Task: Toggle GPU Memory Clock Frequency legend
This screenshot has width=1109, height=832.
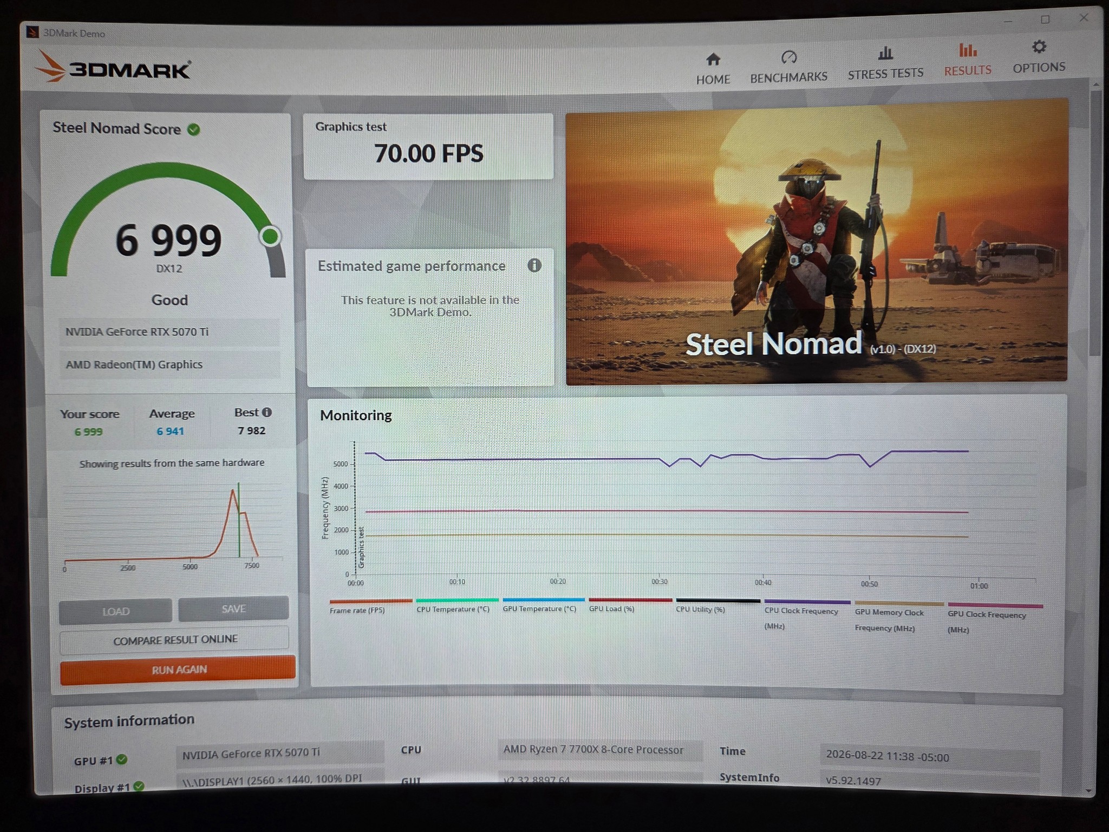Action: [x=899, y=616]
